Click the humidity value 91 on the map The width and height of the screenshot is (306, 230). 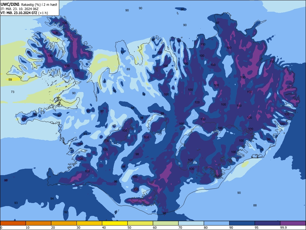(x=122, y=52)
